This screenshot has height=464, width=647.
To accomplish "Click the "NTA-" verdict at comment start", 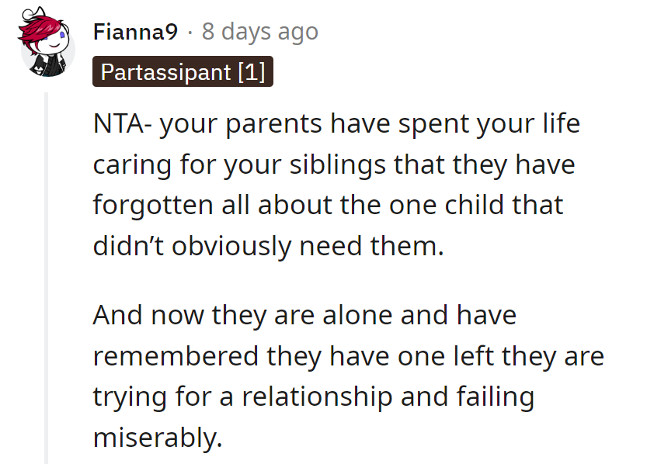I will pyautogui.click(x=123, y=125).
